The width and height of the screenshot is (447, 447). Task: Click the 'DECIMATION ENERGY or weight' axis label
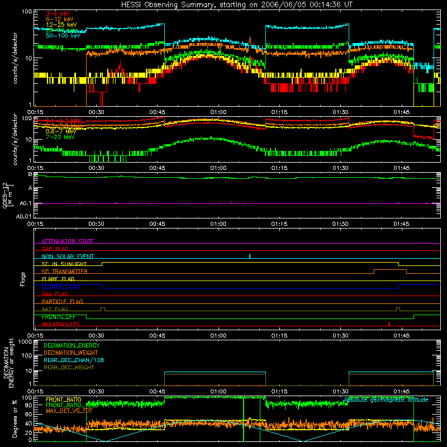tap(8, 363)
